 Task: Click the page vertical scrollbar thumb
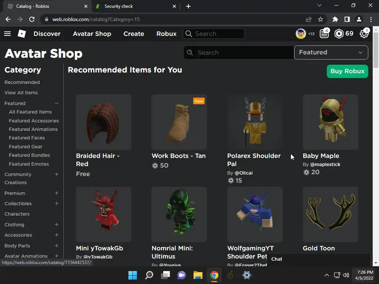click(x=376, y=50)
